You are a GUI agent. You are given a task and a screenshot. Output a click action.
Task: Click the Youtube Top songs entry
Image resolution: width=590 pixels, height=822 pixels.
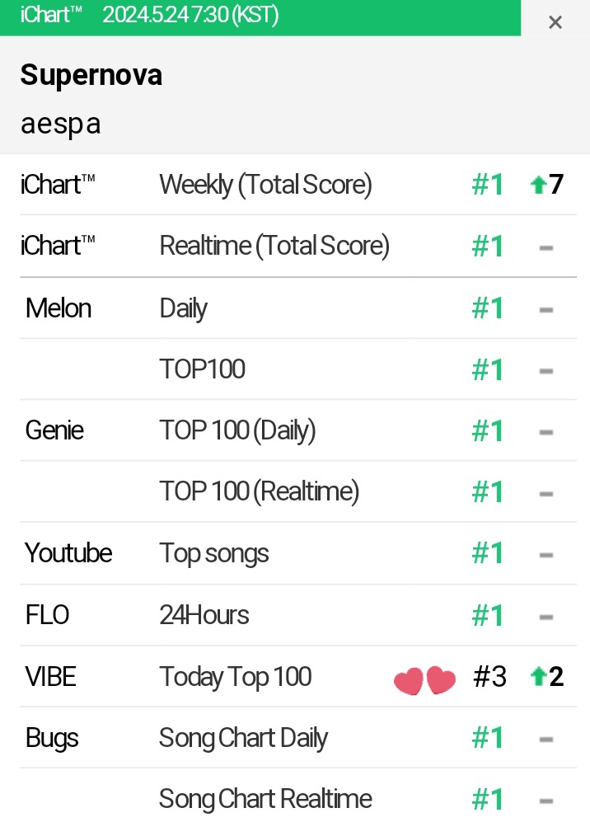pos(213,553)
